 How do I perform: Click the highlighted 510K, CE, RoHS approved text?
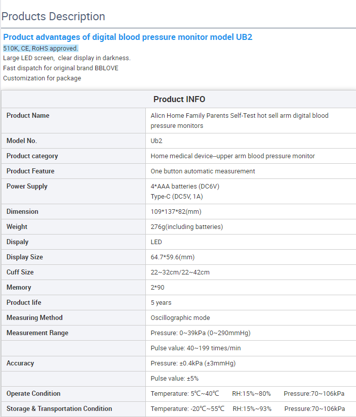(x=41, y=48)
